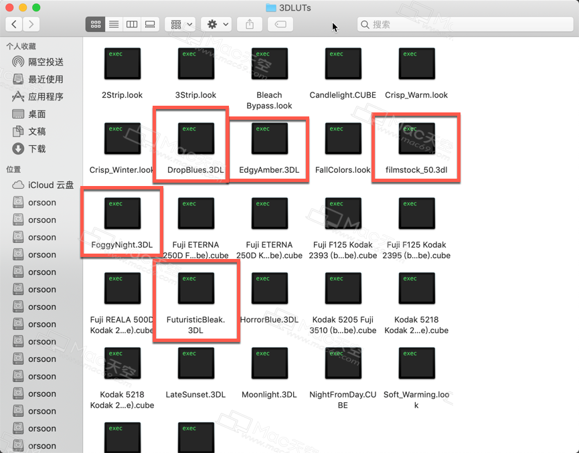Image resolution: width=579 pixels, height=453 pixels.
Task: Select the Fuji F125 Kodak 2395 cube icon
Action: pos(416,213)
